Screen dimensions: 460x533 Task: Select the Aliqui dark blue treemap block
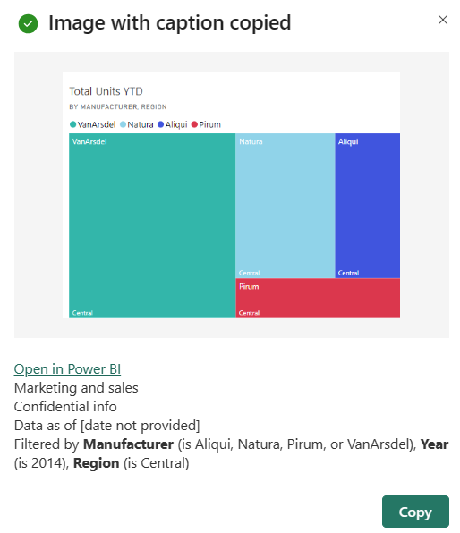click(368, 206)
